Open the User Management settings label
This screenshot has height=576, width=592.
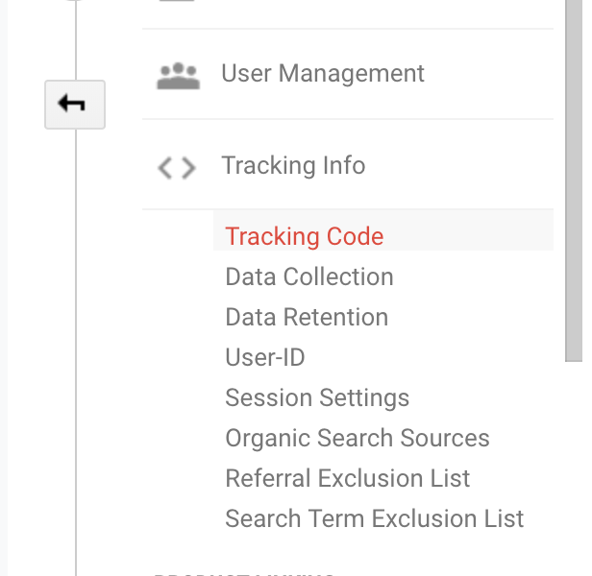tap(323, 73)
